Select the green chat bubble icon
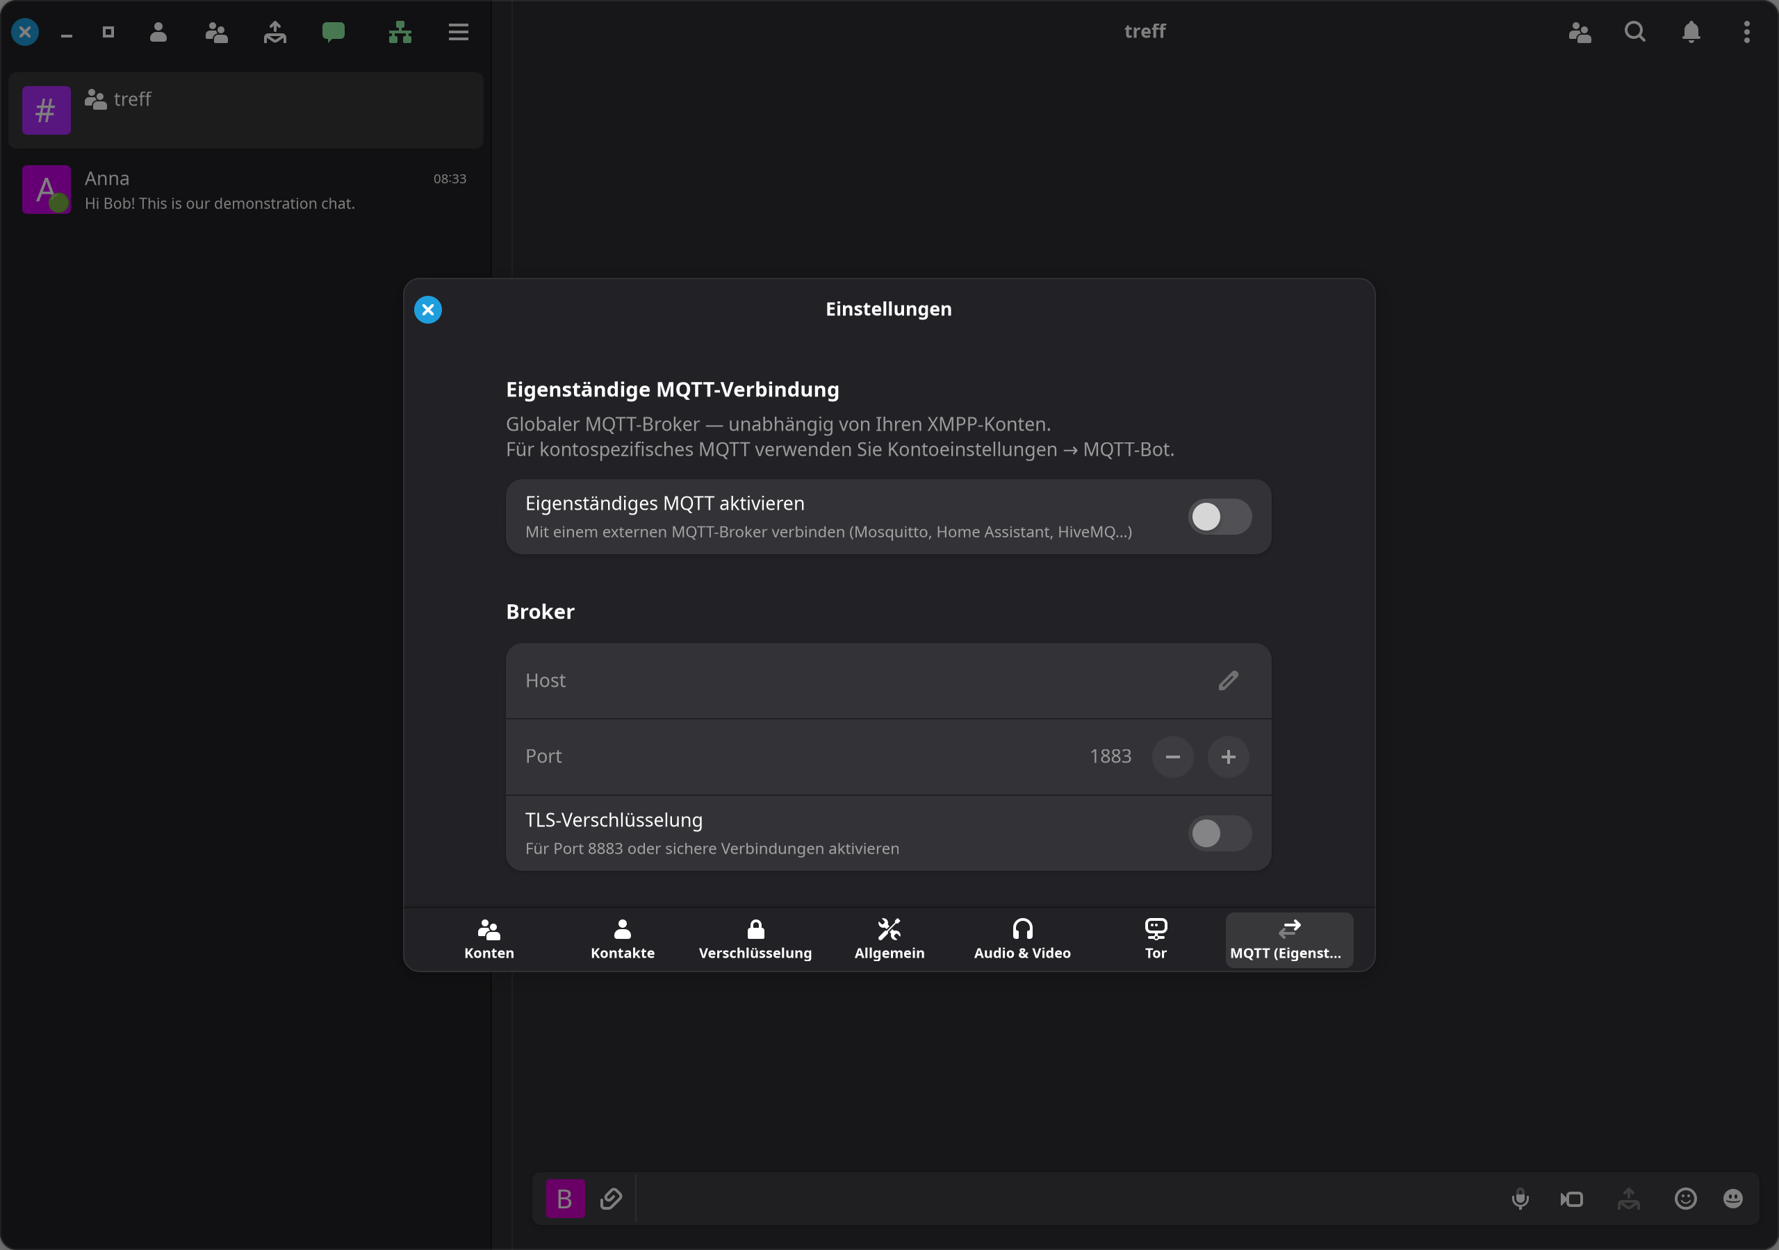The image size is (1779, 1250). tap(333, 32)
